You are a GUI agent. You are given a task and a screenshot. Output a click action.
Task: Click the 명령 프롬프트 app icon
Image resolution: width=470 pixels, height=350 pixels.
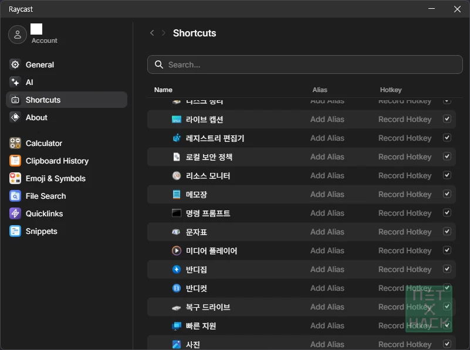(177, 213)
